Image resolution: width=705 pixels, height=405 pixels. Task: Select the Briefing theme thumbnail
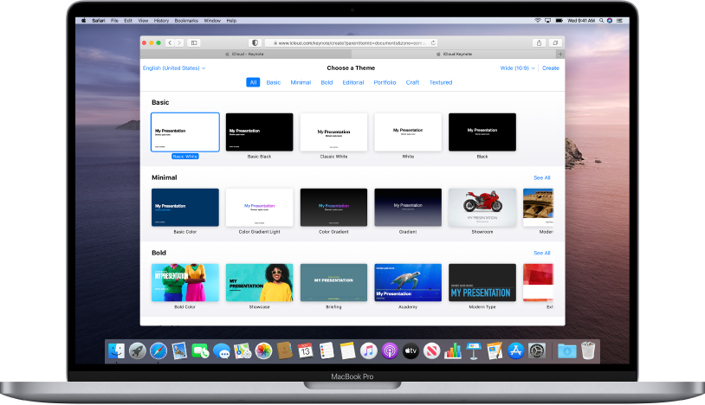coord(333,282)
